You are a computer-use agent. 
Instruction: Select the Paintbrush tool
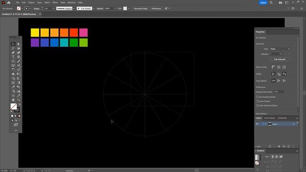[x=19, y=61]
